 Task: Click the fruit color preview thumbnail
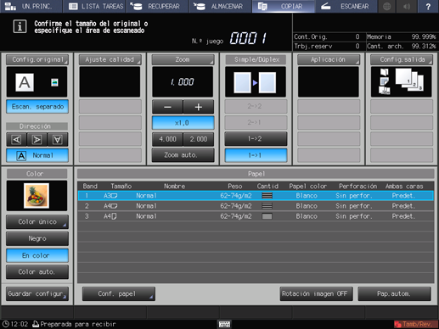pyautogui.click(x=37, y=196)
